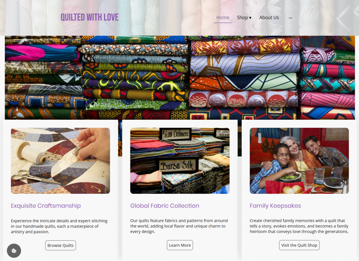Click the African fabric hero banner

tap(180, 77)
